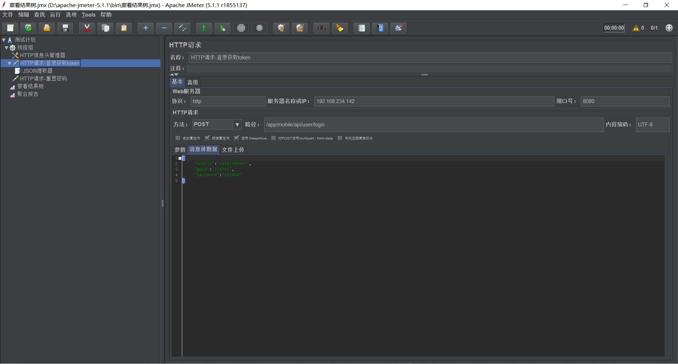Save the test plan via the Save icon

click(x=65, y=28)
